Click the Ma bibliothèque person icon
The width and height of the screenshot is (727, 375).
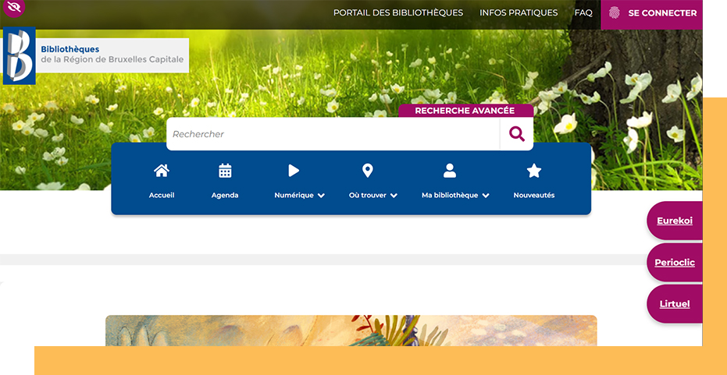tap(449, 171)
